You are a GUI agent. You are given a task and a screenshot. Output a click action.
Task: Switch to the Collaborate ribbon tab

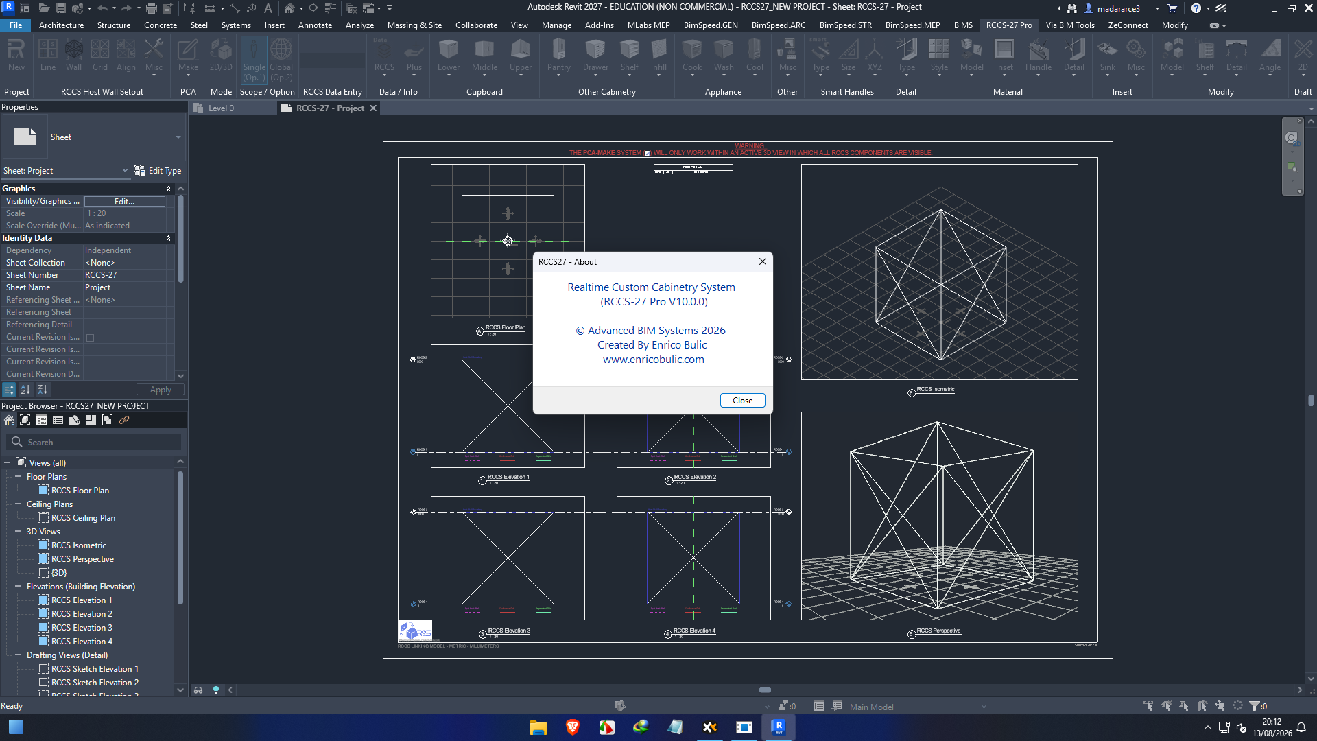click(476, 25)
